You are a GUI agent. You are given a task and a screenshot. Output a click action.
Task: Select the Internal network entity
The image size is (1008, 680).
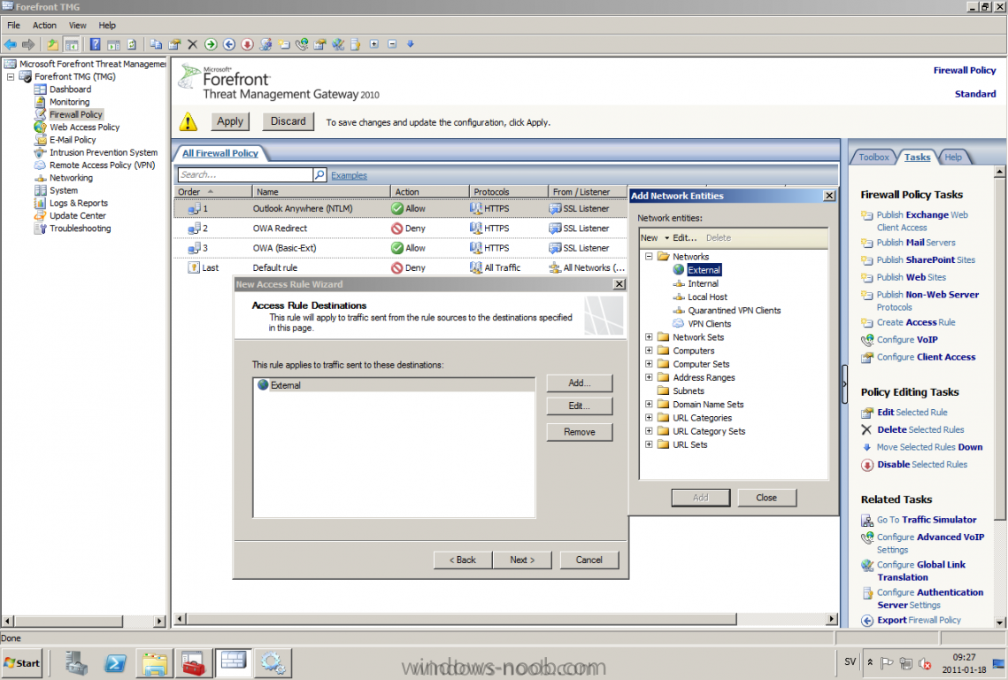(x=704, y=283)
